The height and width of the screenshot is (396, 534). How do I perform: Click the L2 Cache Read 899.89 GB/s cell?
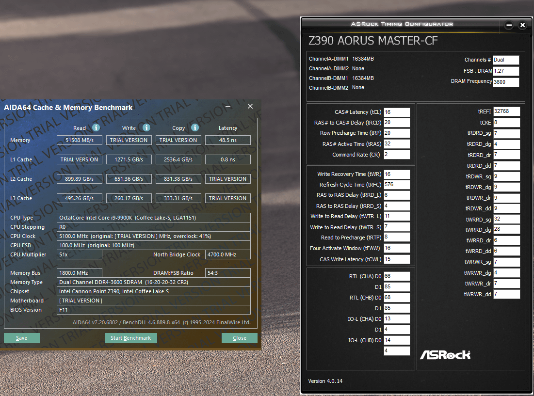coord(80,179)
